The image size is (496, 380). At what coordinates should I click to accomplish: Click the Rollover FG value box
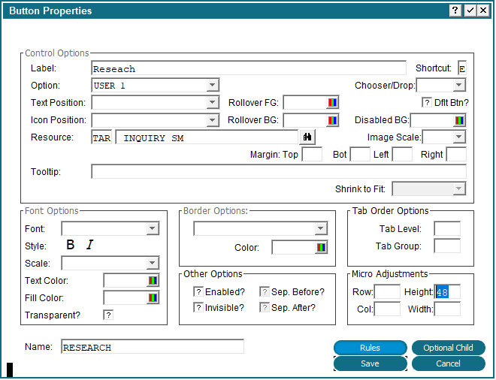(x=305, y=103)
